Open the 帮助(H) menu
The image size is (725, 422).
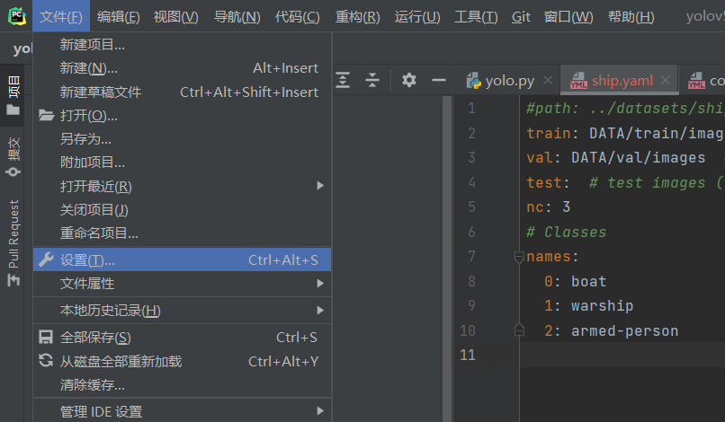tap(631, 17)
